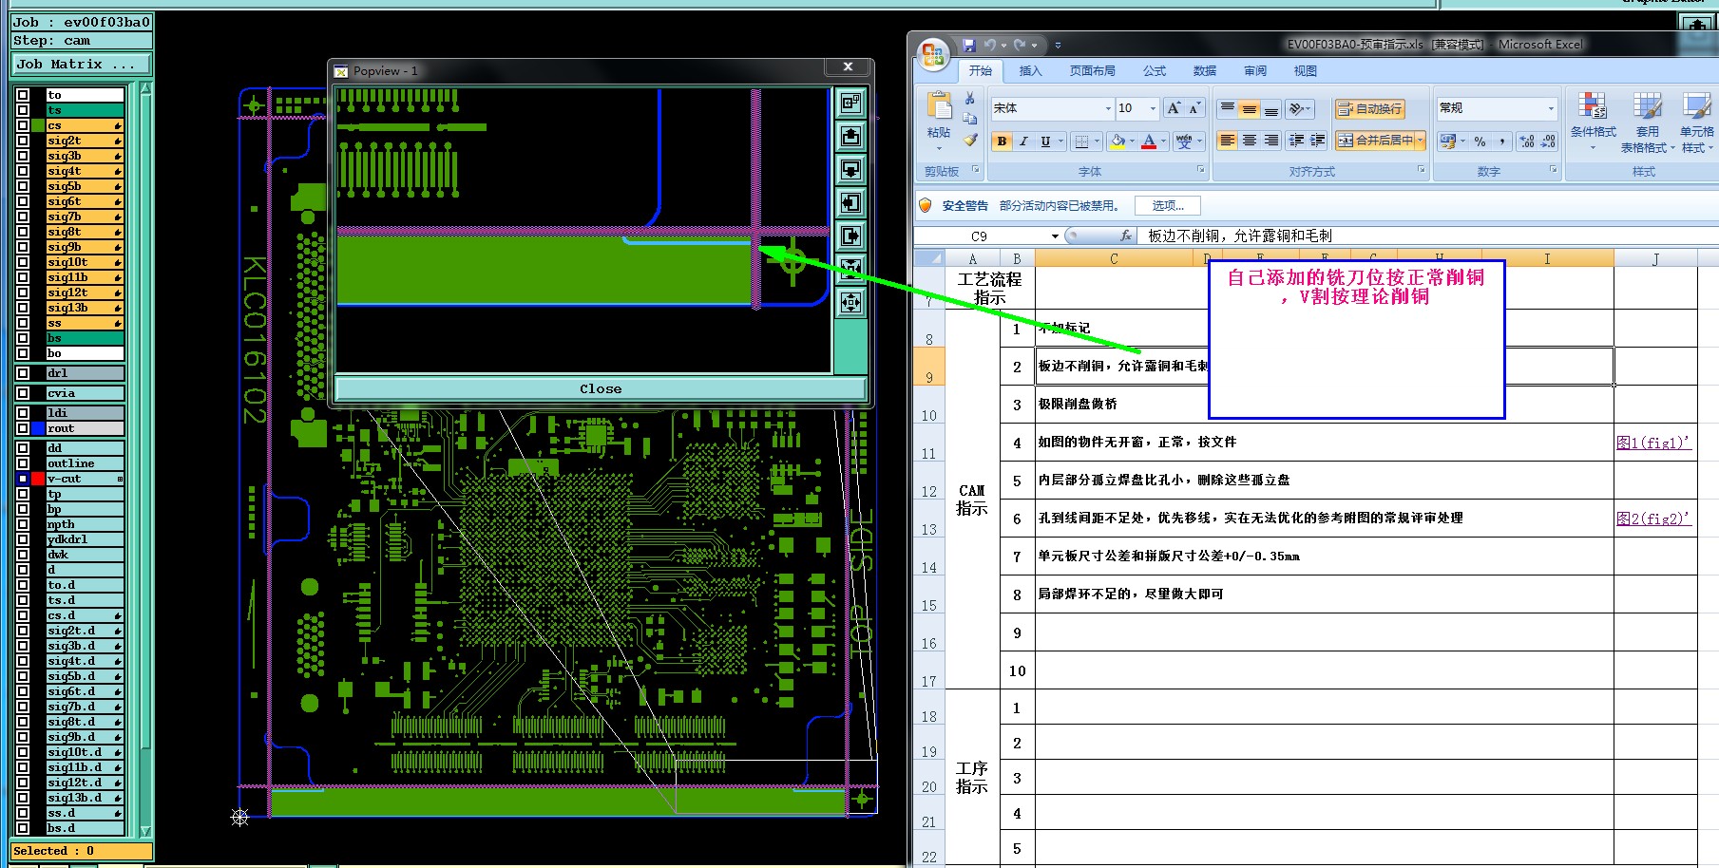Screen dimensions: 1719x868
Task: Click the Job Matrix button
Action: 82,65
